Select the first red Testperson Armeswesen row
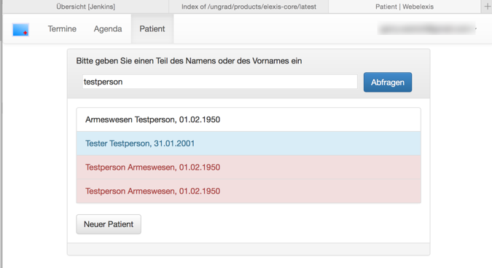This screenshot has height=268, width=492. point(249,167)
